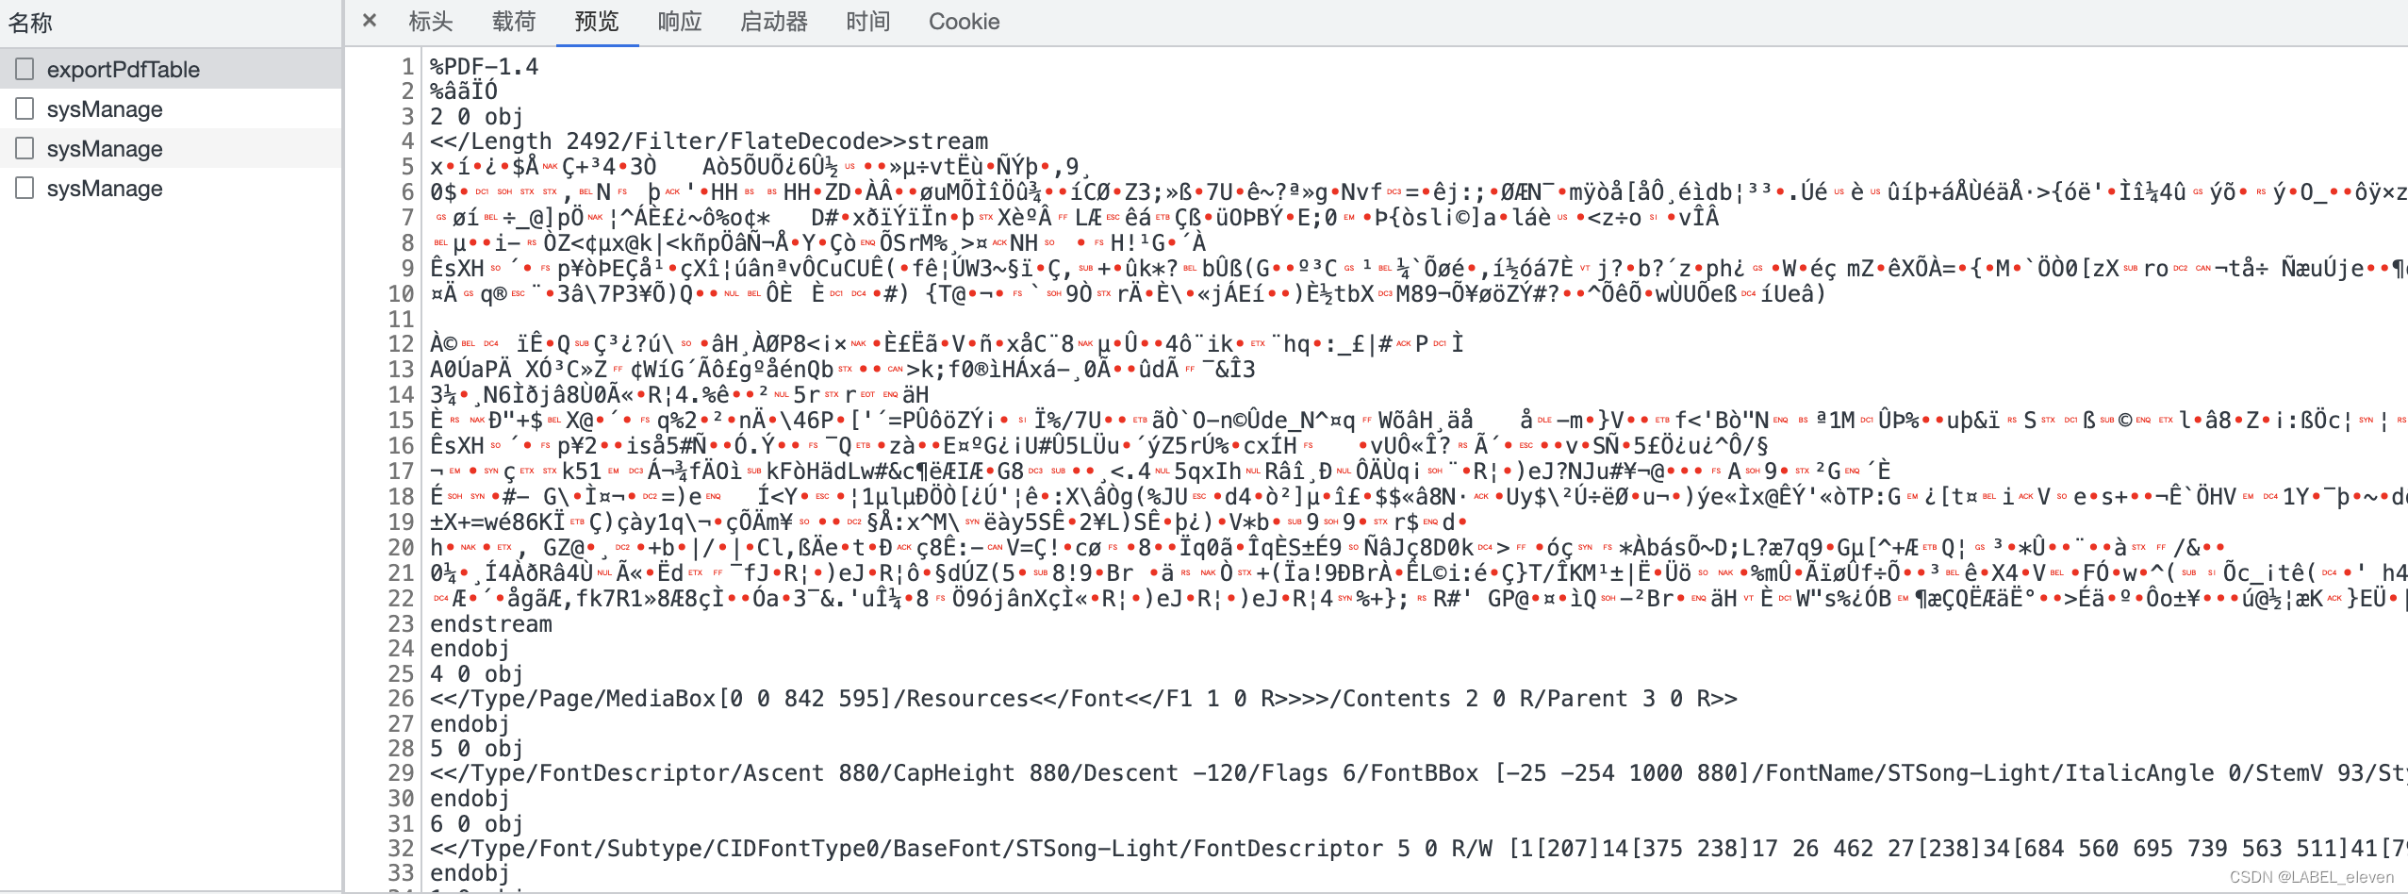Viewport: 2408px width, 894px height.
Task: Click the /Type/Page/MediaBox line
Action: pyautogui.click(x=1083, y=699)
